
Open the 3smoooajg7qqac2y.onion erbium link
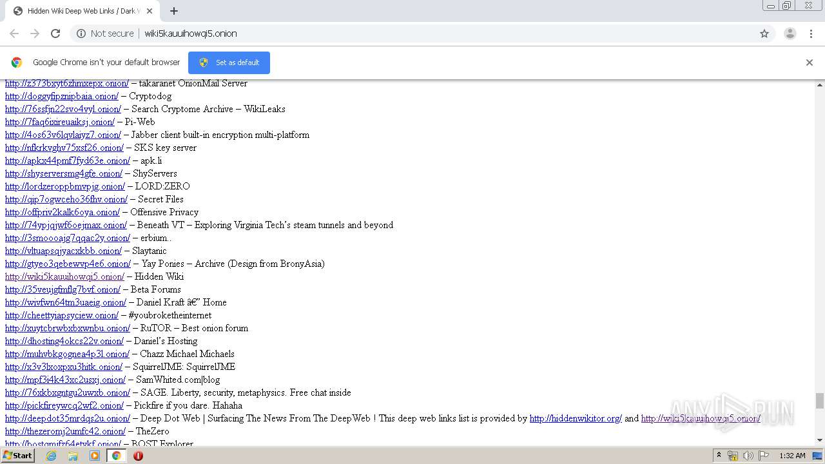coord(68,238)
